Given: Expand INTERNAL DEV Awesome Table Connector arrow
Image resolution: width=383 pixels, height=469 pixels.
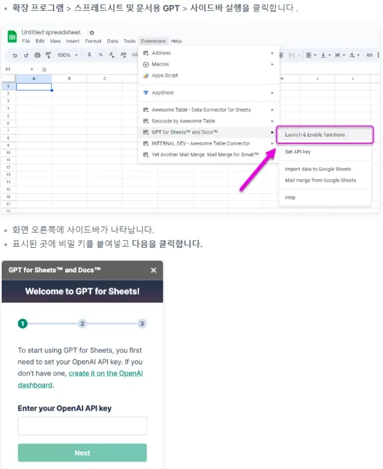Looking at the screenshot, I should click(272, 143).
